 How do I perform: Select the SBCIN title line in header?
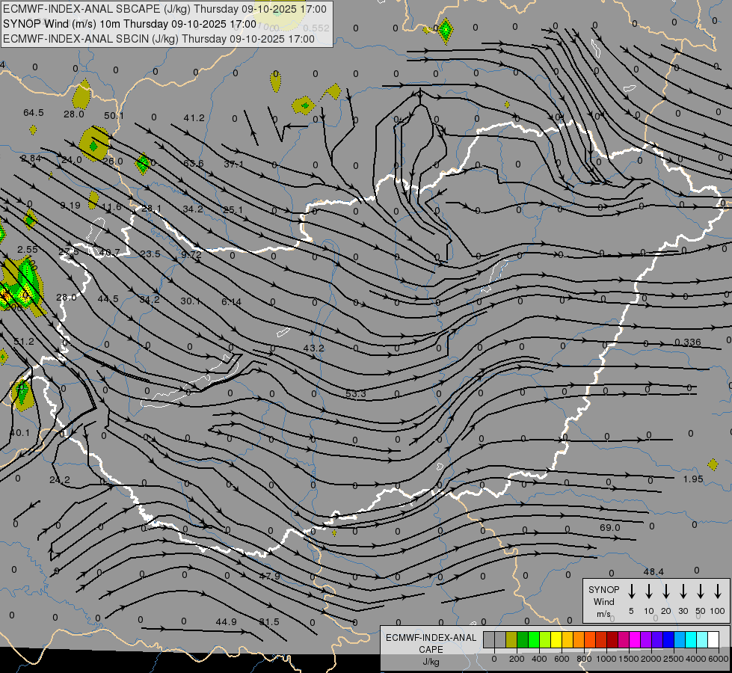(159, 39)
